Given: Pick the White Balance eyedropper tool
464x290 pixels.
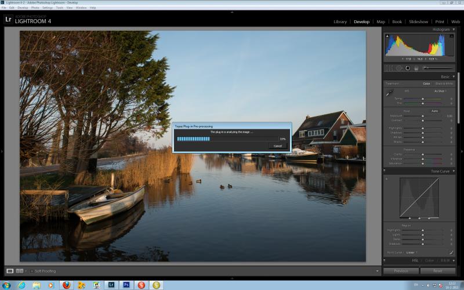Looking at the screenshot, I should (389, 93).
